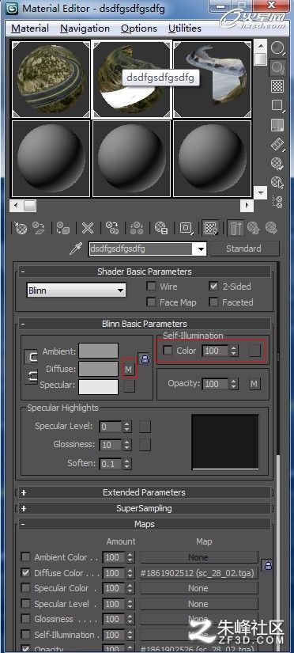This screenshot has width=294, height=653.
Task: Toggle lock icon beside Maps list
Action: (x=268, y=564)
